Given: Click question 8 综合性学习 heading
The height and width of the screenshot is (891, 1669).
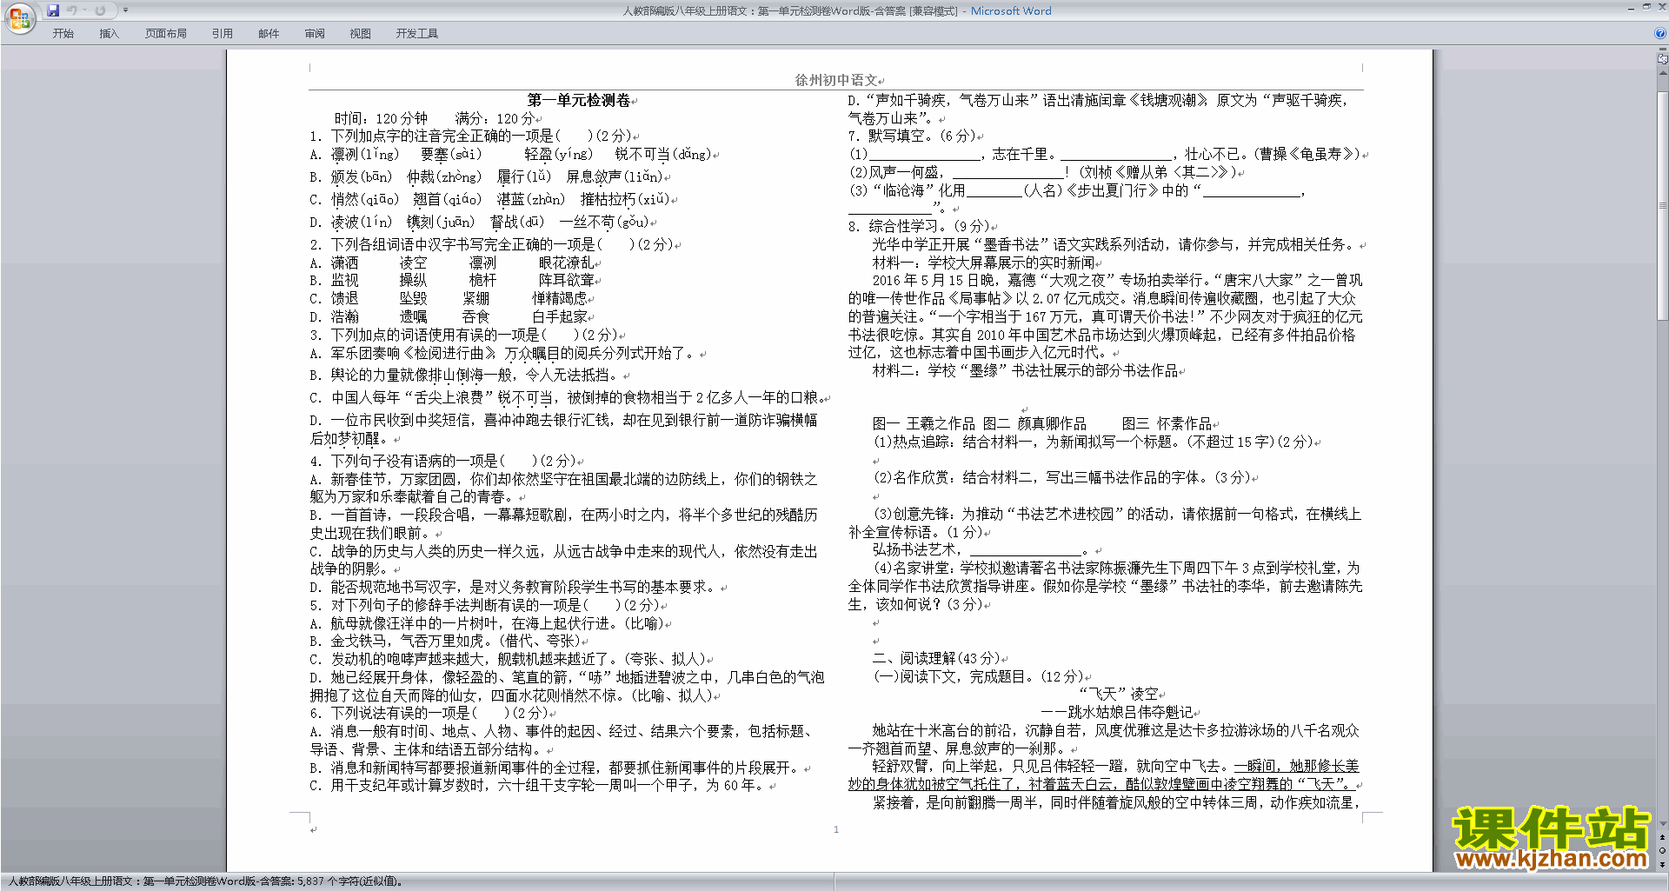Looking at the screenshot, I should (920, 226).
